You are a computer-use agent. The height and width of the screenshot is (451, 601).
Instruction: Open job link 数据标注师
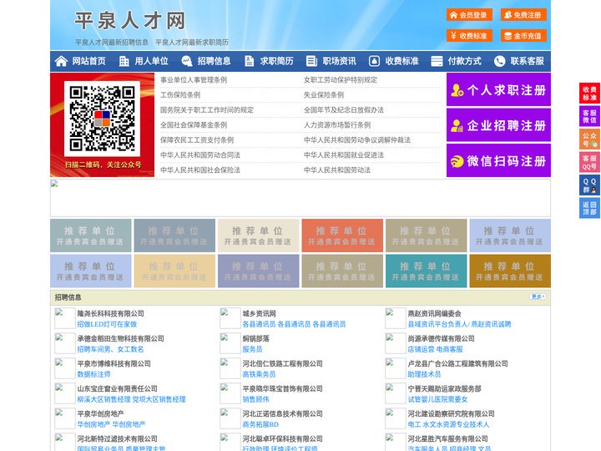click(93, 374)
